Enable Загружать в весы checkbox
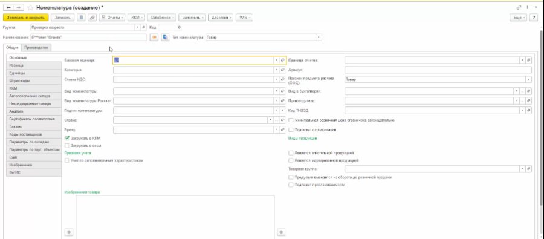The height and width of the screenshot is (239, 544). click(x=67, y=146)
